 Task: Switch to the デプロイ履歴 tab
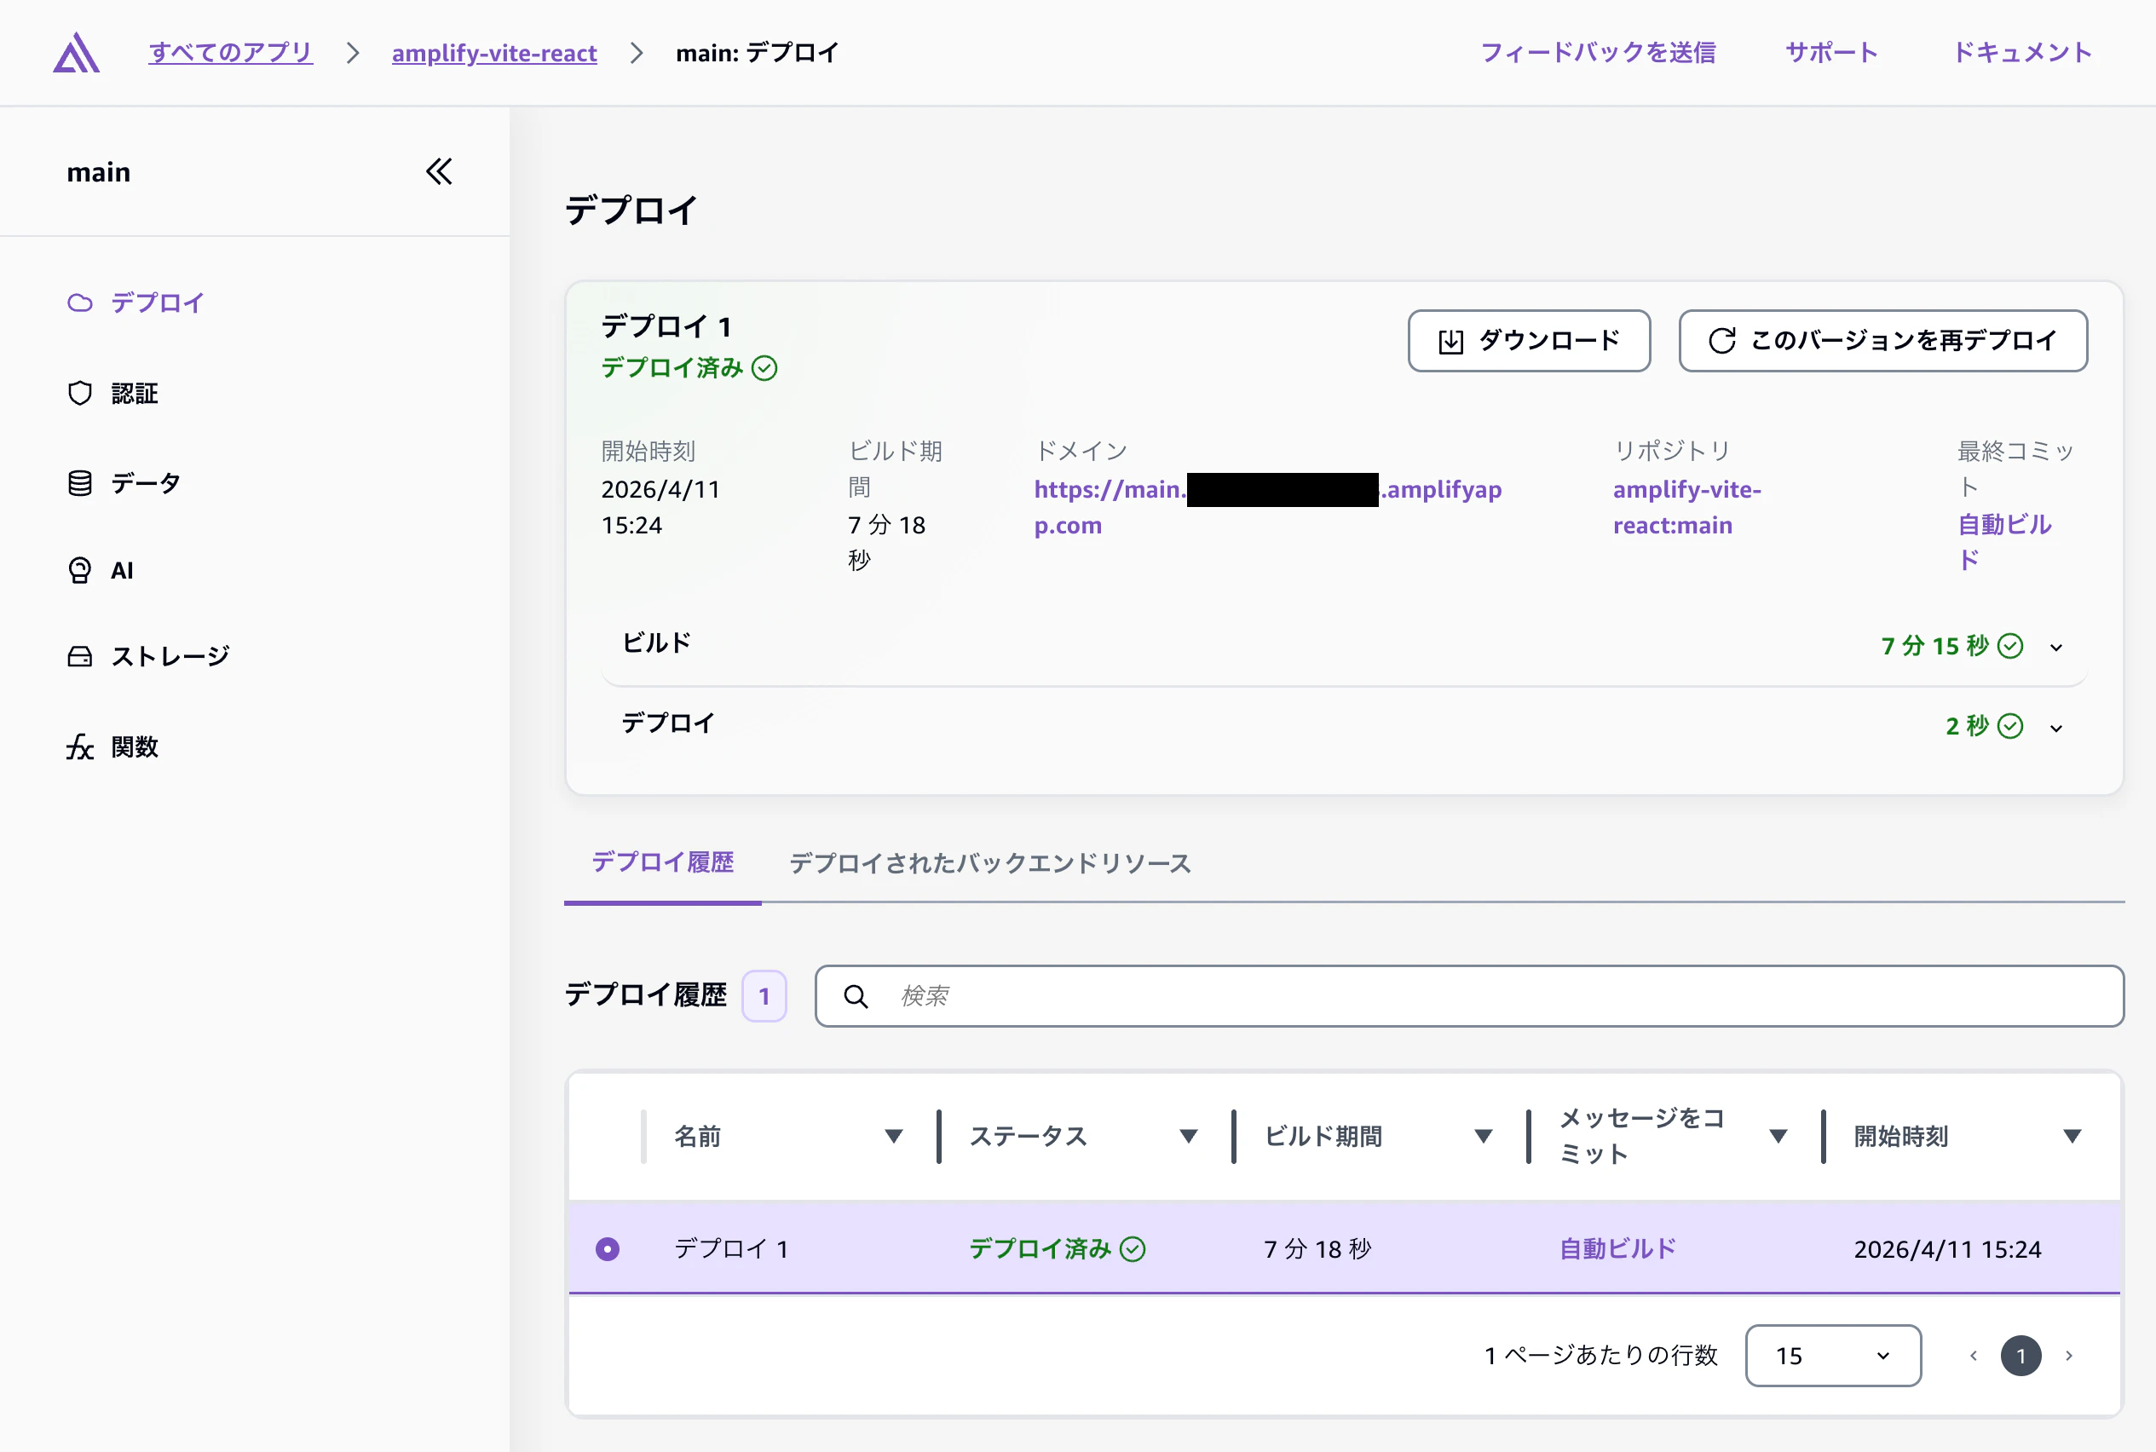pos(662,862)
